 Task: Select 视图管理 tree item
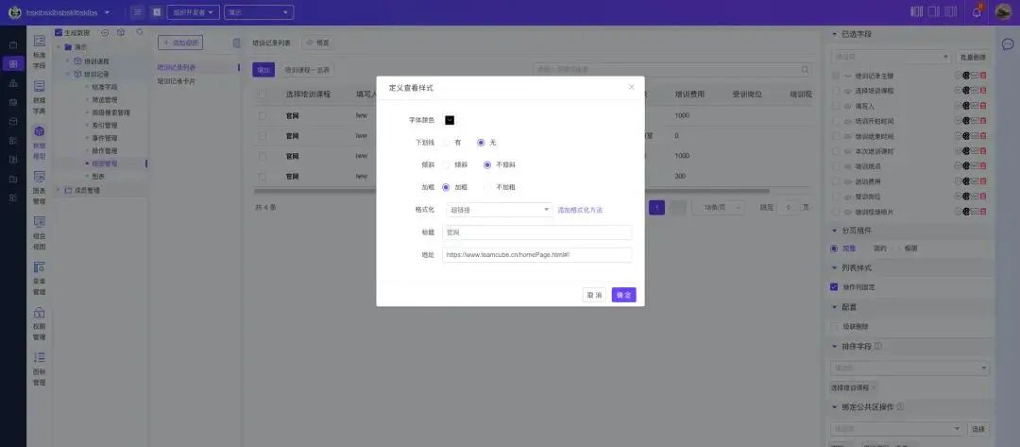coord(104,163)
